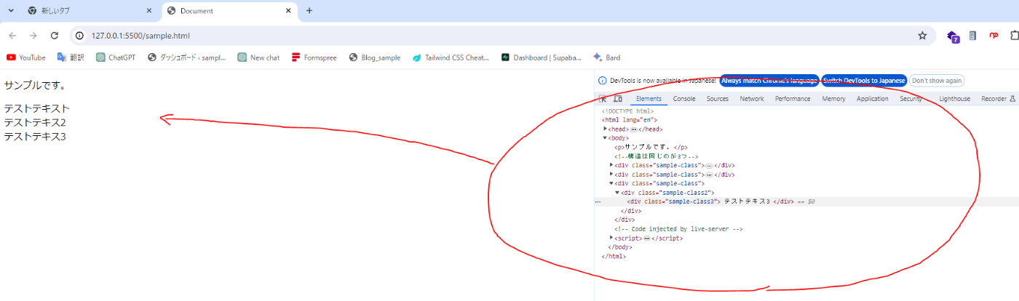
Task: Click the テストテキス2 text on page
Action: click(34, 122)
